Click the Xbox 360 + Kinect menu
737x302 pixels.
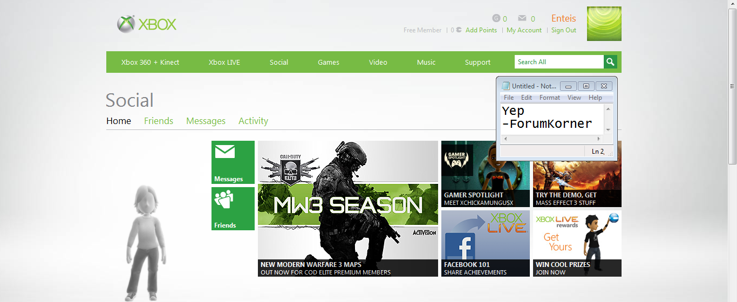[150, 62]
